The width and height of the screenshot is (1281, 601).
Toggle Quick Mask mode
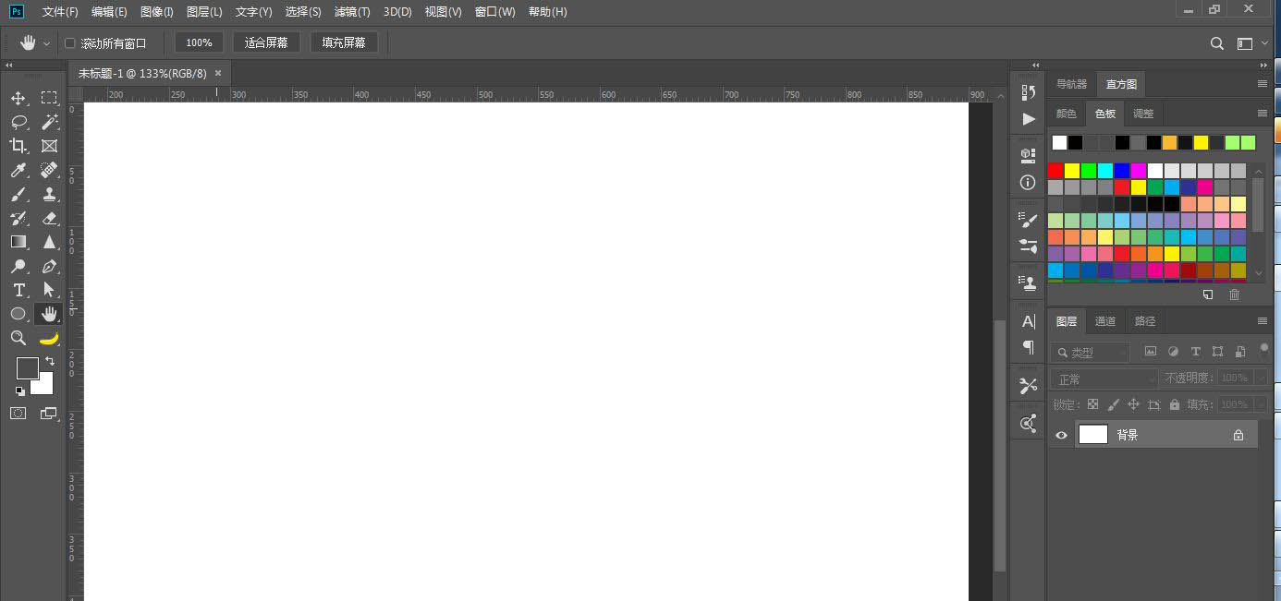click(18, 414)
